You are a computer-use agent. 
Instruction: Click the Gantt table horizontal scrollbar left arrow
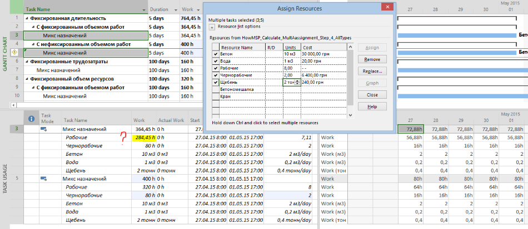tap(13, 105)
